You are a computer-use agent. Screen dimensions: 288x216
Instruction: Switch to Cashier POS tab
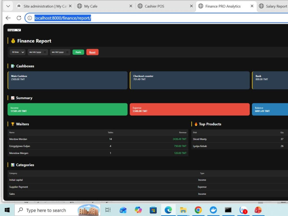pyautogui.click(x=165, y=6)
